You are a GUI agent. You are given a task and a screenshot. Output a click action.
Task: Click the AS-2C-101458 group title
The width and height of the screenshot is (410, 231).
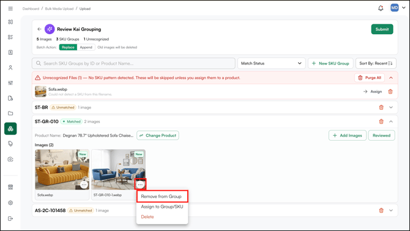point(50,210)
